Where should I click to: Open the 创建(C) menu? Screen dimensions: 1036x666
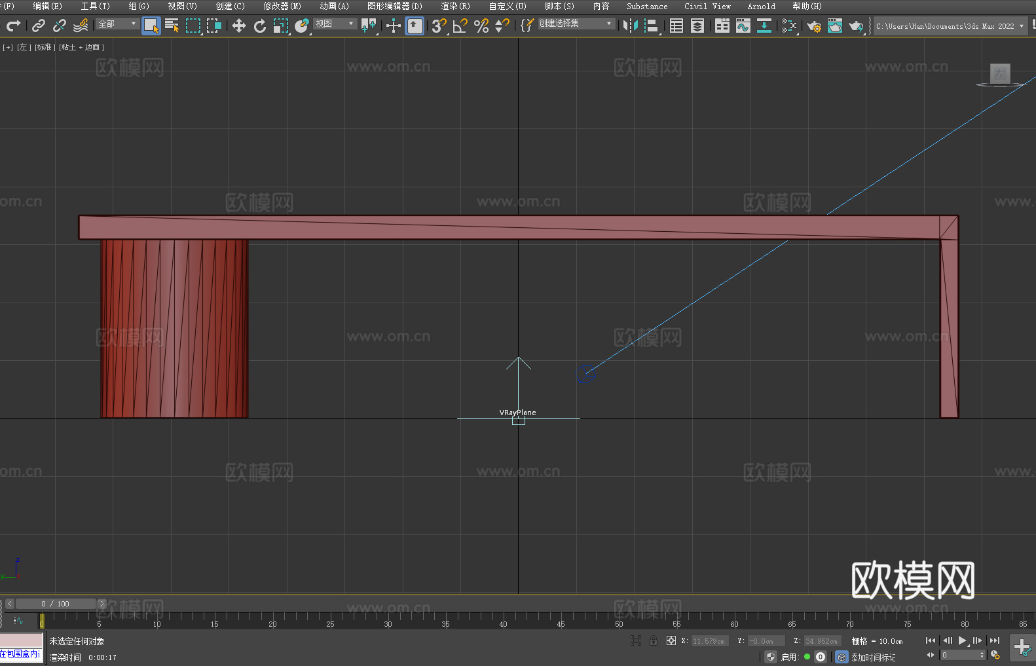pyautogui.click(x=230, y=6)
